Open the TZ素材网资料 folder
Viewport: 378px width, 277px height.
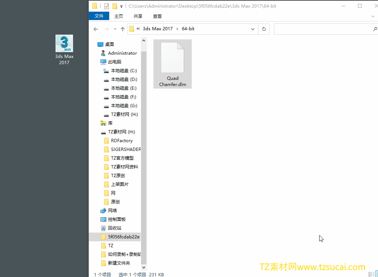click(125, 167)
